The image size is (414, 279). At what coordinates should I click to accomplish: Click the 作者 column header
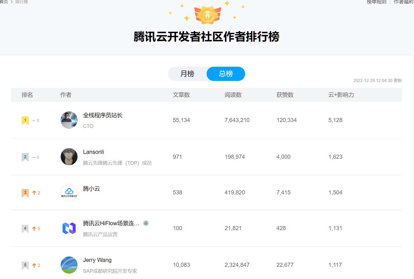66,95
